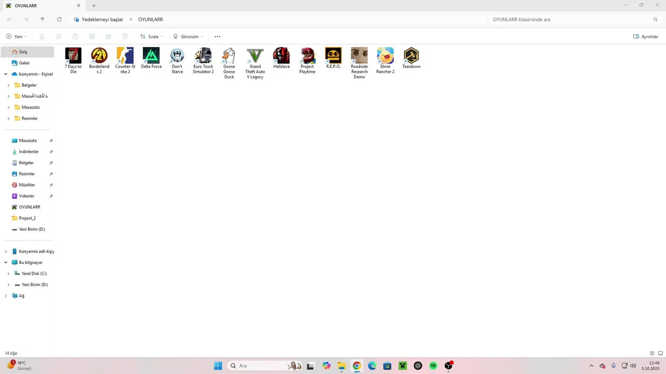
Task: Expand the Ağ network node
Action: [6, 296]
